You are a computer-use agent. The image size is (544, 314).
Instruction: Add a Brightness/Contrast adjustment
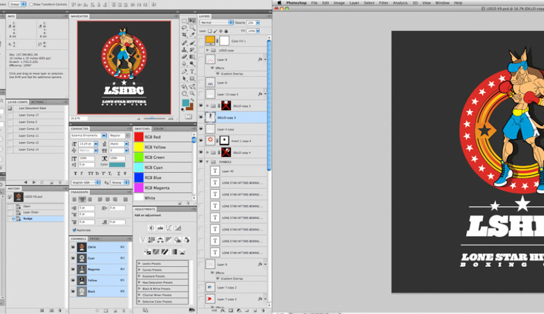point(152,228)
